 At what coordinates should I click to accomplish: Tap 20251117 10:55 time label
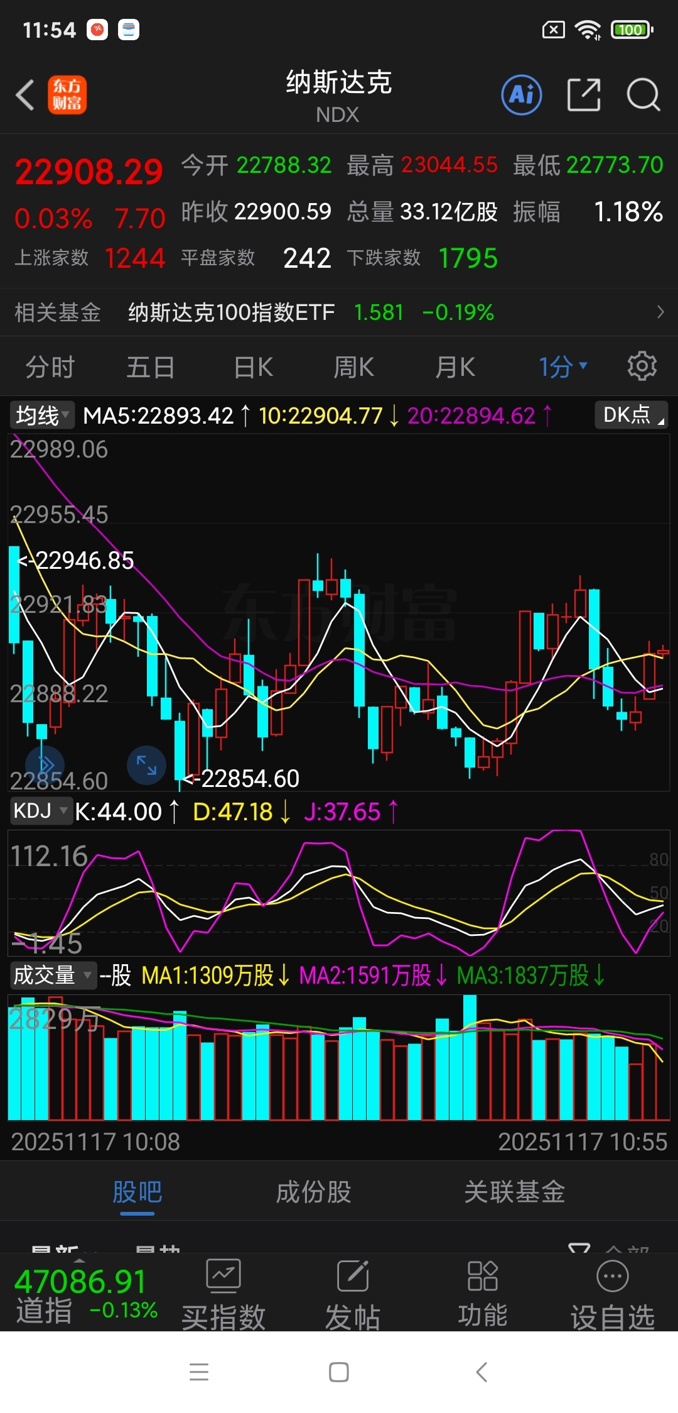click(x=583, y=1141)
